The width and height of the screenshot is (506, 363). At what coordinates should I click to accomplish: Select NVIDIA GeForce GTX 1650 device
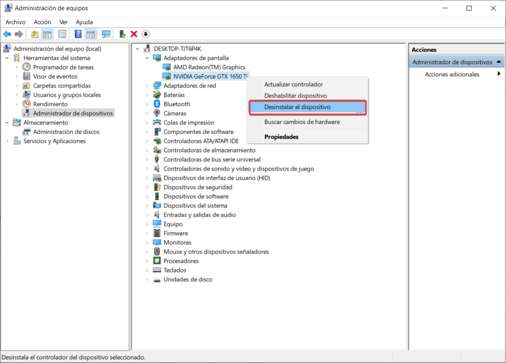point(210,76)
